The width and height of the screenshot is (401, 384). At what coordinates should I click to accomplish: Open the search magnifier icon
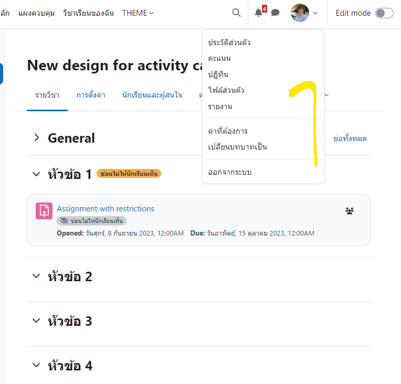point(236,13)
